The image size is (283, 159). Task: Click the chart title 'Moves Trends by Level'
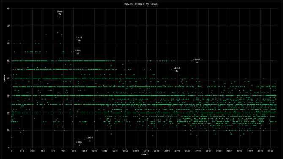pos(141,4)
